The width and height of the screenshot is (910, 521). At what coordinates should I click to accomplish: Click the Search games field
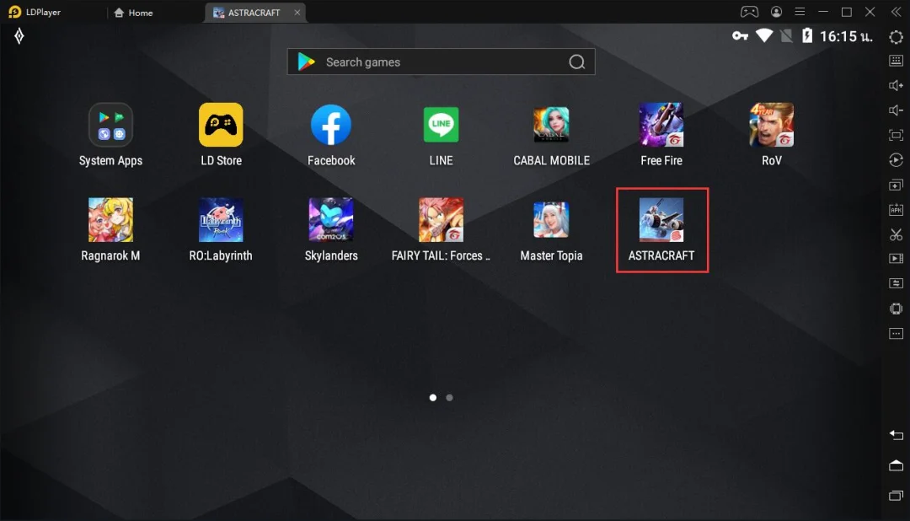[441, 62]
